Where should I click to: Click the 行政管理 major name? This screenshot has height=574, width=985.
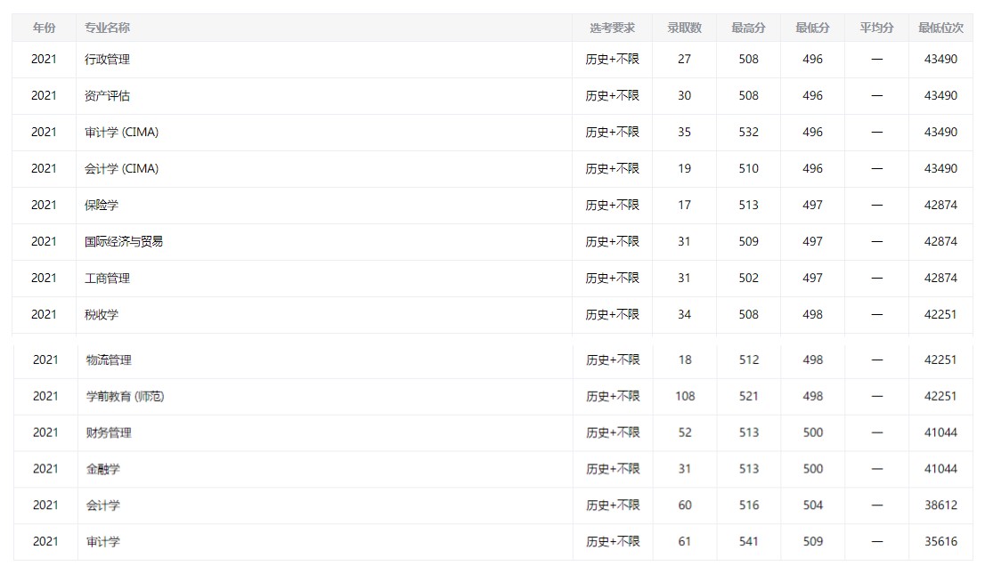[x=107, y=60]
